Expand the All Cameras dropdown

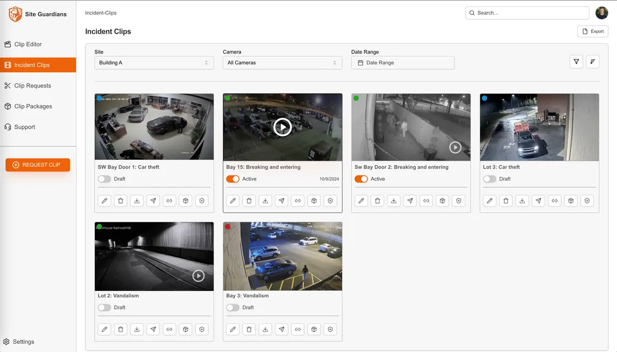click(x=282, y=63)
